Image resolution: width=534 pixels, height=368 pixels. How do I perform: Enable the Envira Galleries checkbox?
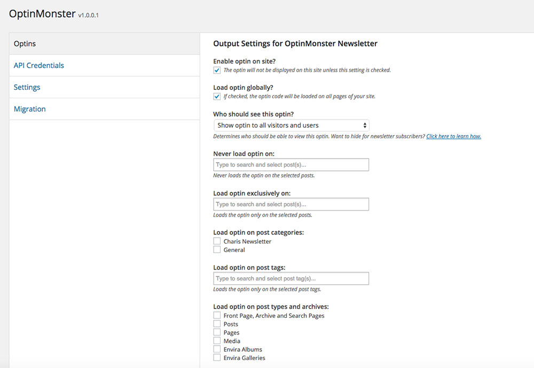point(217,358)
